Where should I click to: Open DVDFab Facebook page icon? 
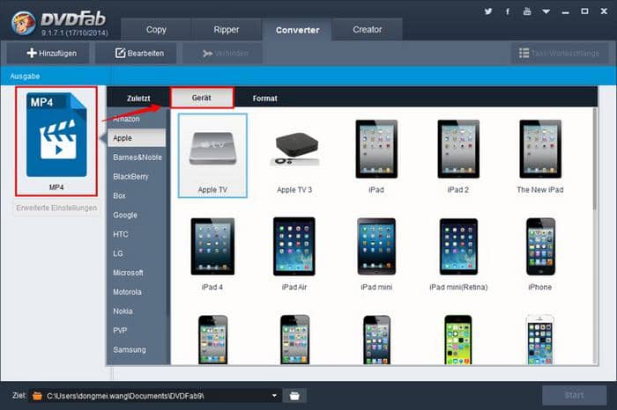tap(508, 12)
